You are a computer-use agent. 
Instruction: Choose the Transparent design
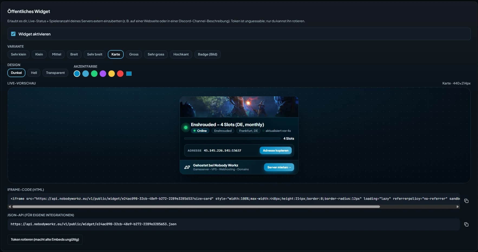coord(55,73)
